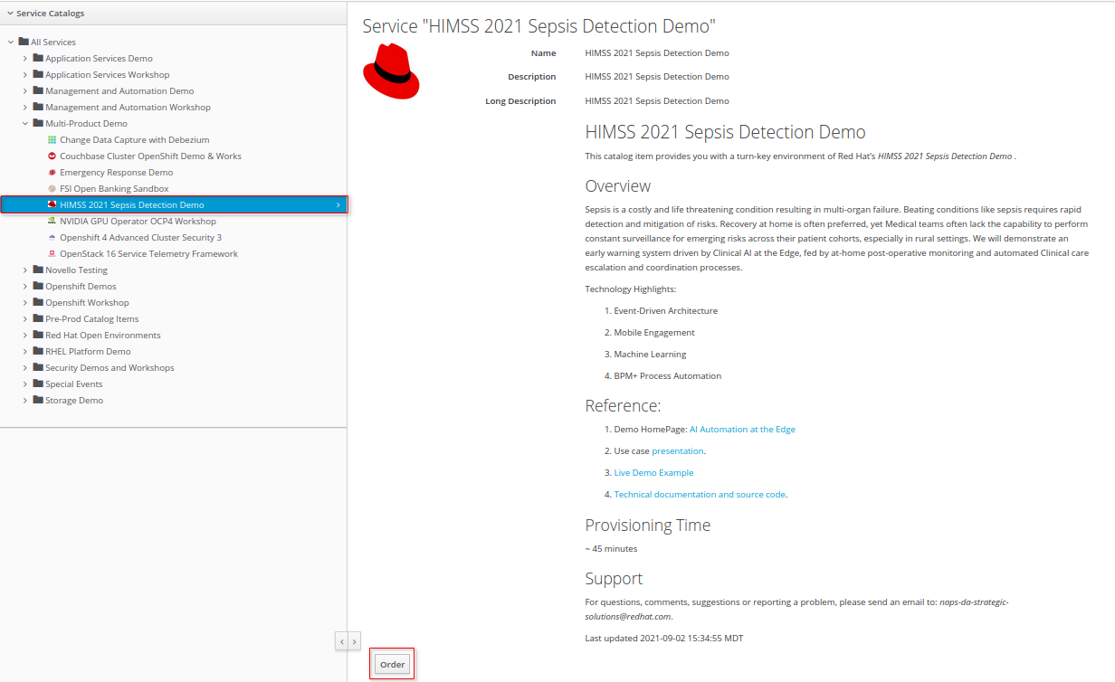
Task: Open the use case presentation link
Action: coord(677,451)
